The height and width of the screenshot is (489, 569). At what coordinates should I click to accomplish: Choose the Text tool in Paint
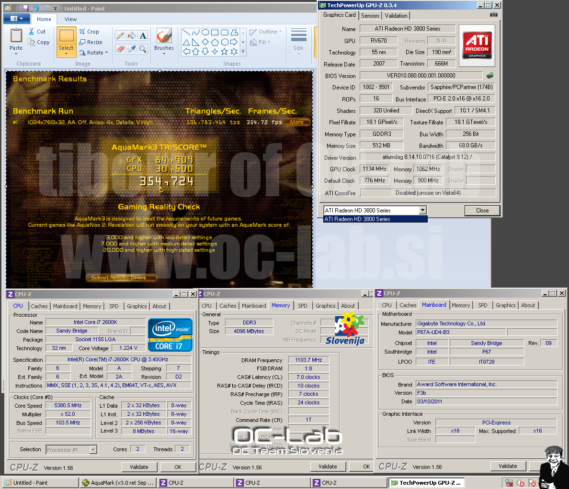coord(143,35)
